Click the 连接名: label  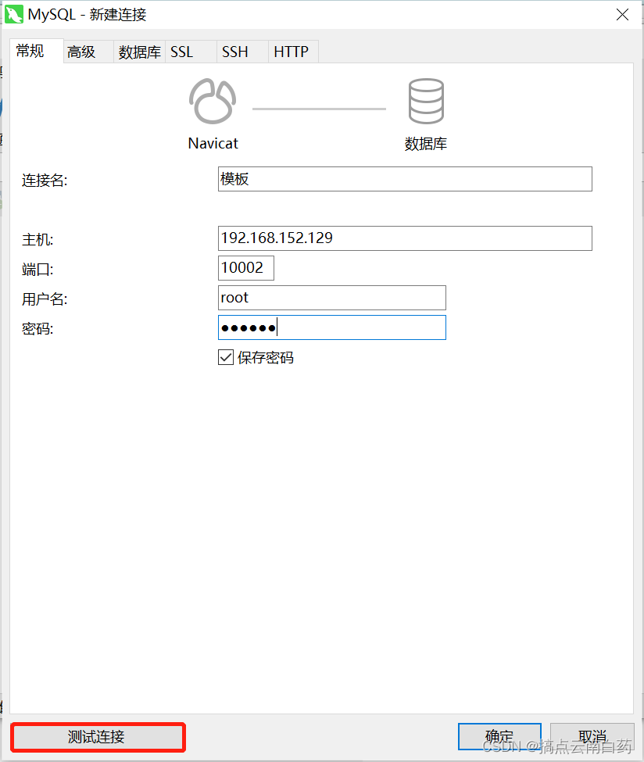pyautogui.click(x=45, y=181)
